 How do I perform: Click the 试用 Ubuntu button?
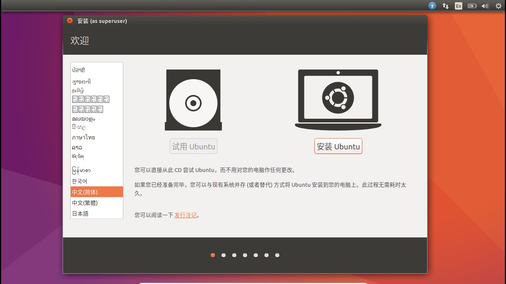[x=193, y=146]
